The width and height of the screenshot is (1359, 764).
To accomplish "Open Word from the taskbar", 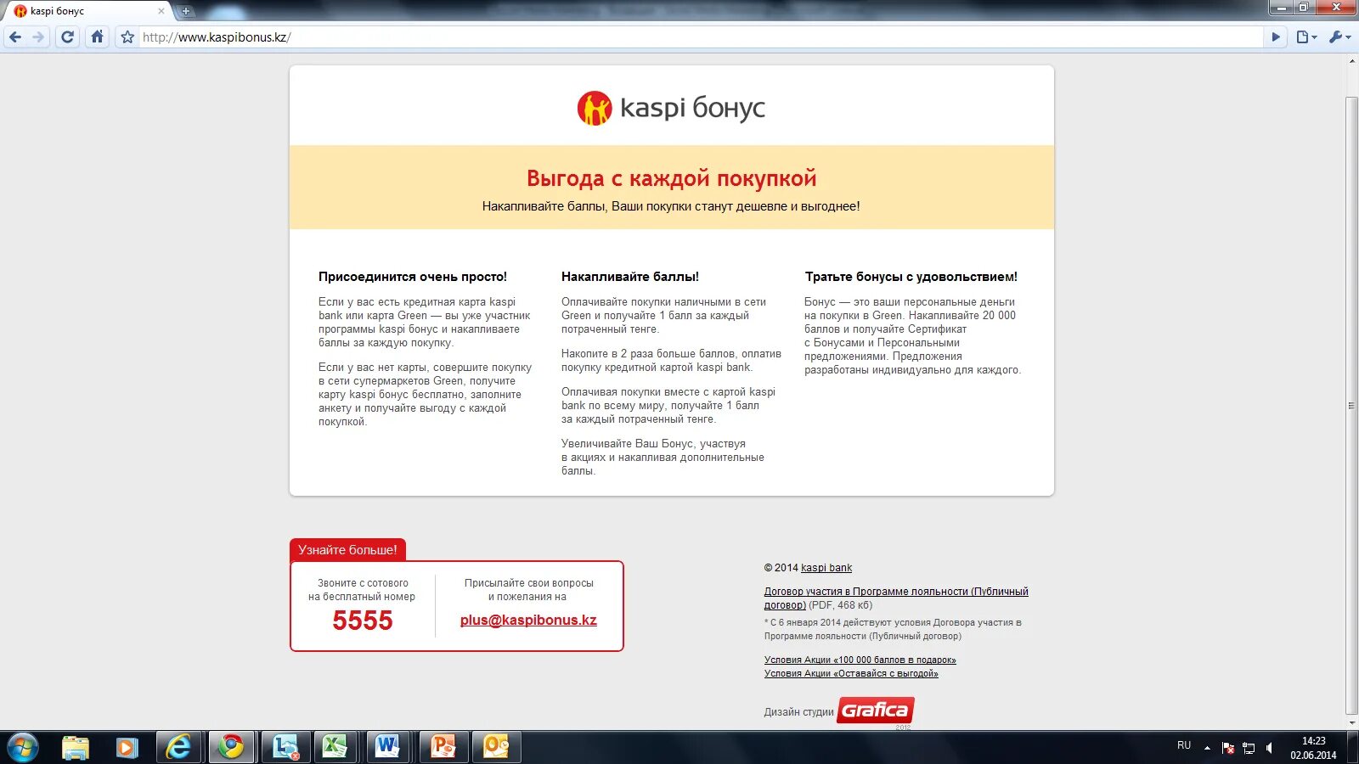I will pos(388,748).
